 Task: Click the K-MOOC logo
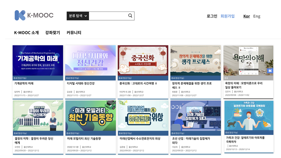tap(34, 15)
